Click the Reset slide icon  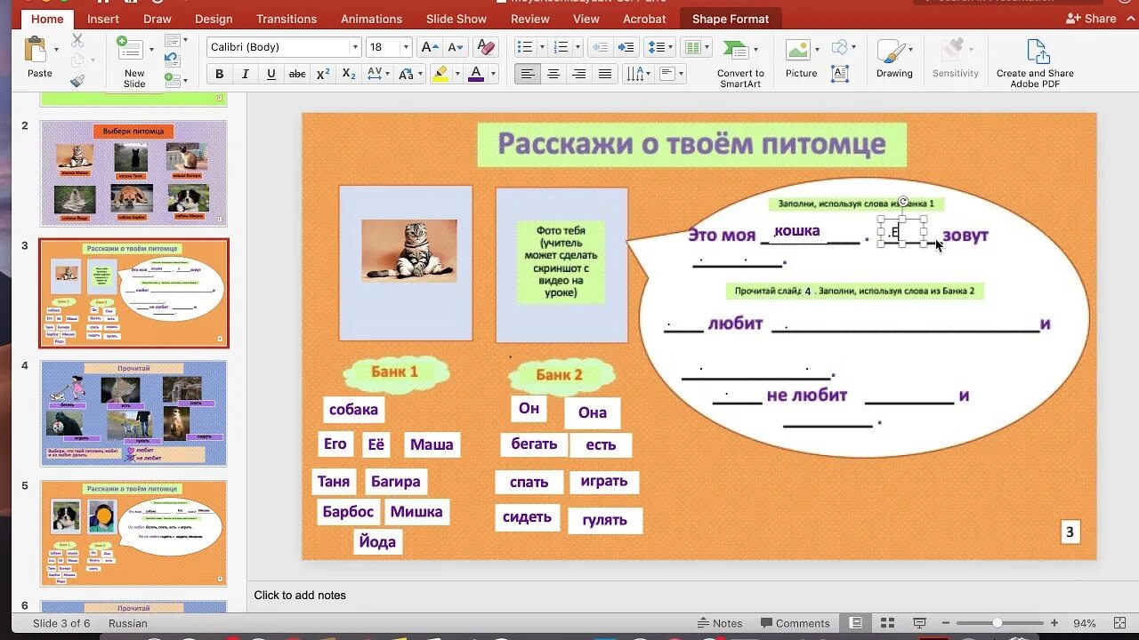click(x=172, y=60)
